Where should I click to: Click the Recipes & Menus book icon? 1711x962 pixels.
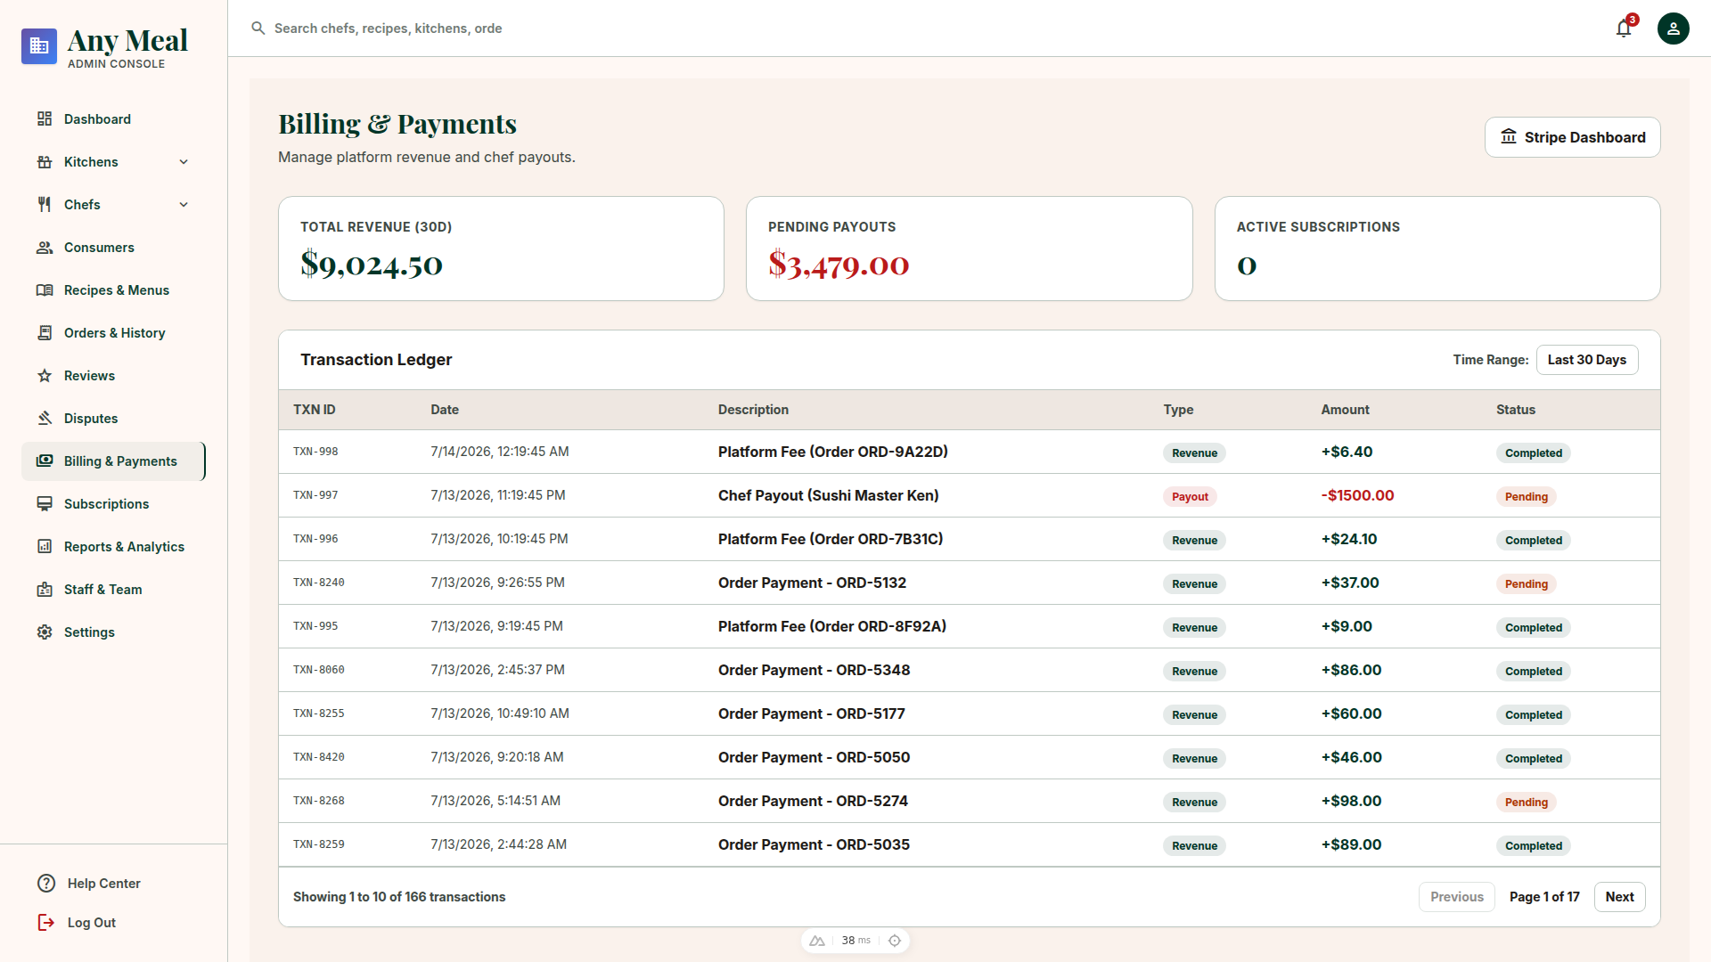45,290
